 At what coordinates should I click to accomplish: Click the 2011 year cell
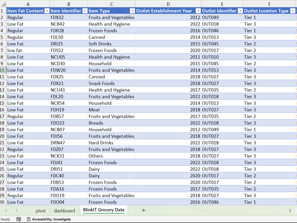pos(168,57)
